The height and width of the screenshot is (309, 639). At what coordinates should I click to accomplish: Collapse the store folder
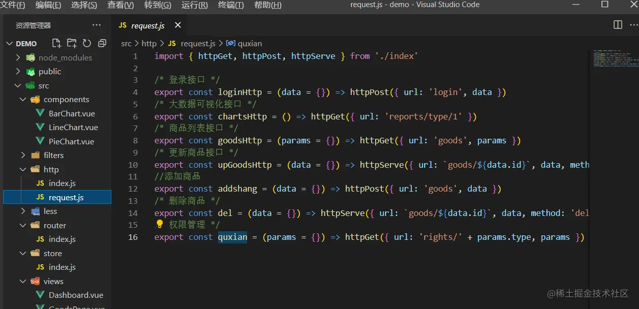(23, 253)
